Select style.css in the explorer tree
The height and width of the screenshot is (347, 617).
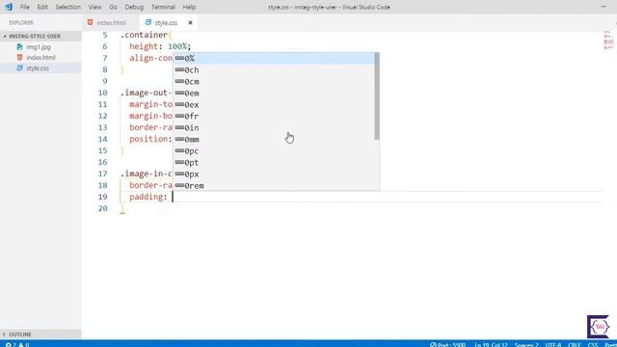pos(38,68)
